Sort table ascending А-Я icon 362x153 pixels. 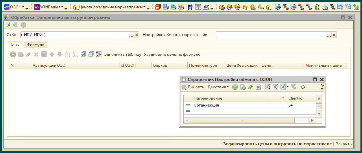[68, 54]
